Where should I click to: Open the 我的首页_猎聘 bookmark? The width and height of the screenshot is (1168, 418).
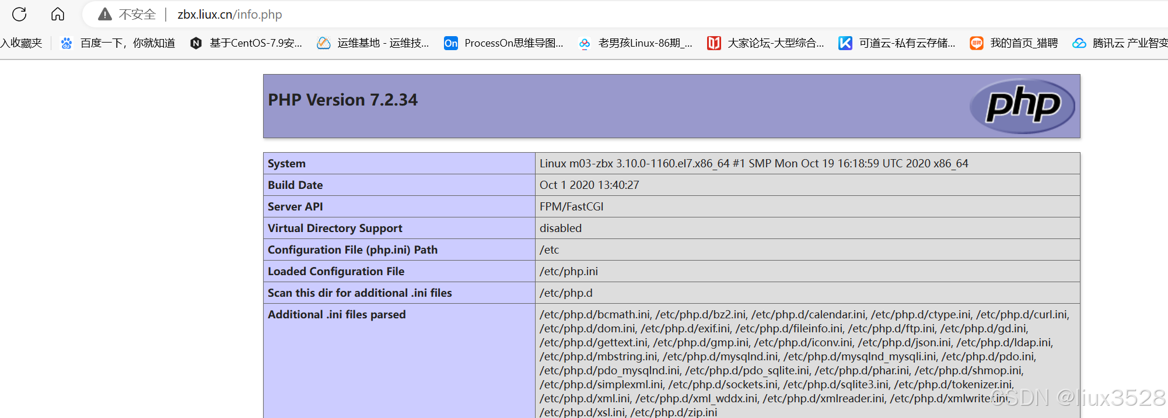coord(1024,43)
